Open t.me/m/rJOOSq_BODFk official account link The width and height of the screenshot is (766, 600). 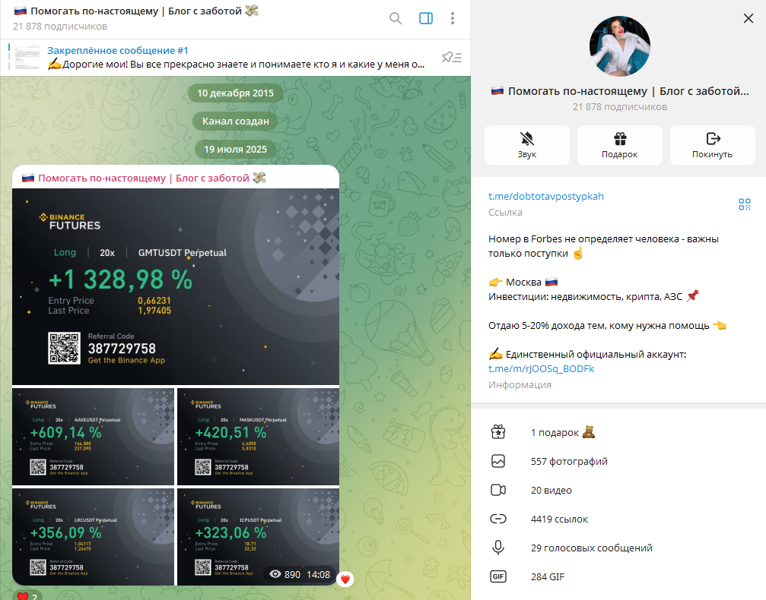click(542, 369)
